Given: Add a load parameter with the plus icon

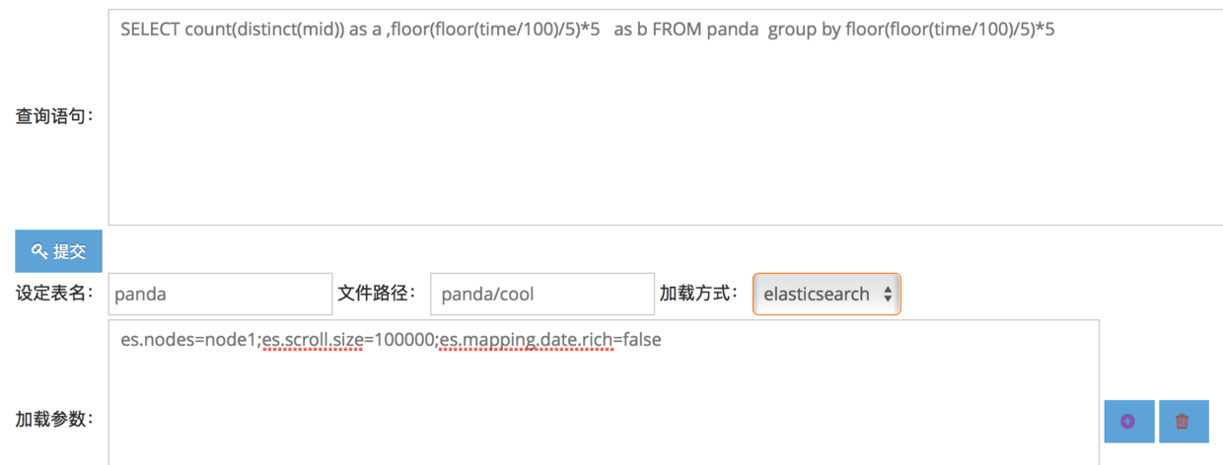Looking at the screenshot, I should (x=1128, y=422).
